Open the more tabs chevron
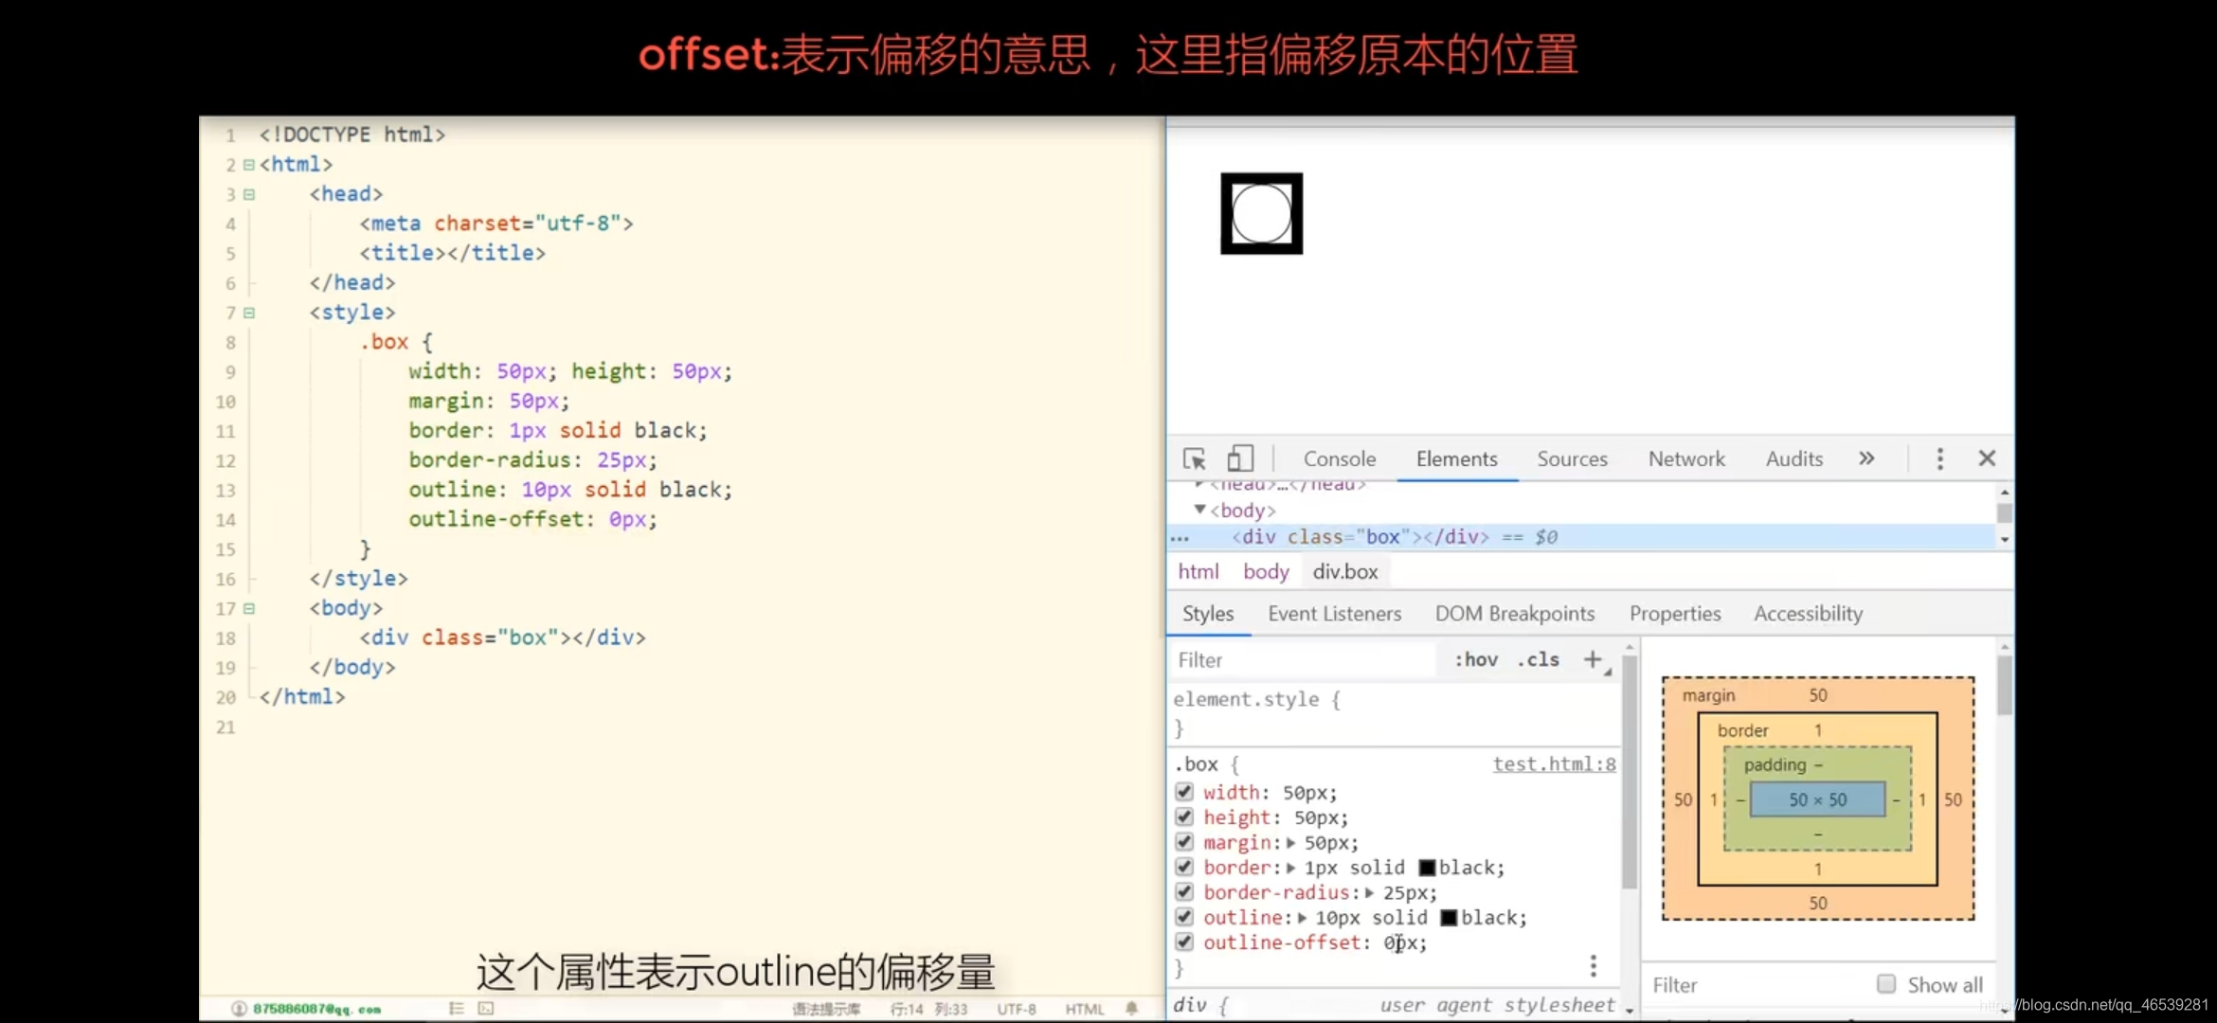Screen dimensions: 2217x1023 1866,459
